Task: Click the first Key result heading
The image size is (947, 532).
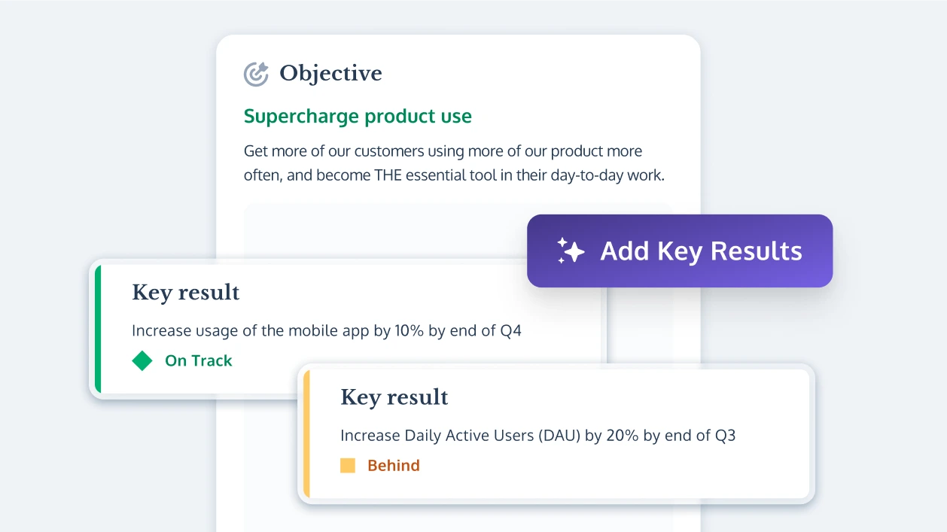Action: coord(186,292)
